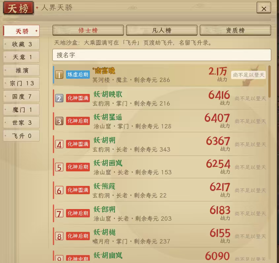Click the 搜名字 search field
This screenshot has width=279, height=263.
162,55
